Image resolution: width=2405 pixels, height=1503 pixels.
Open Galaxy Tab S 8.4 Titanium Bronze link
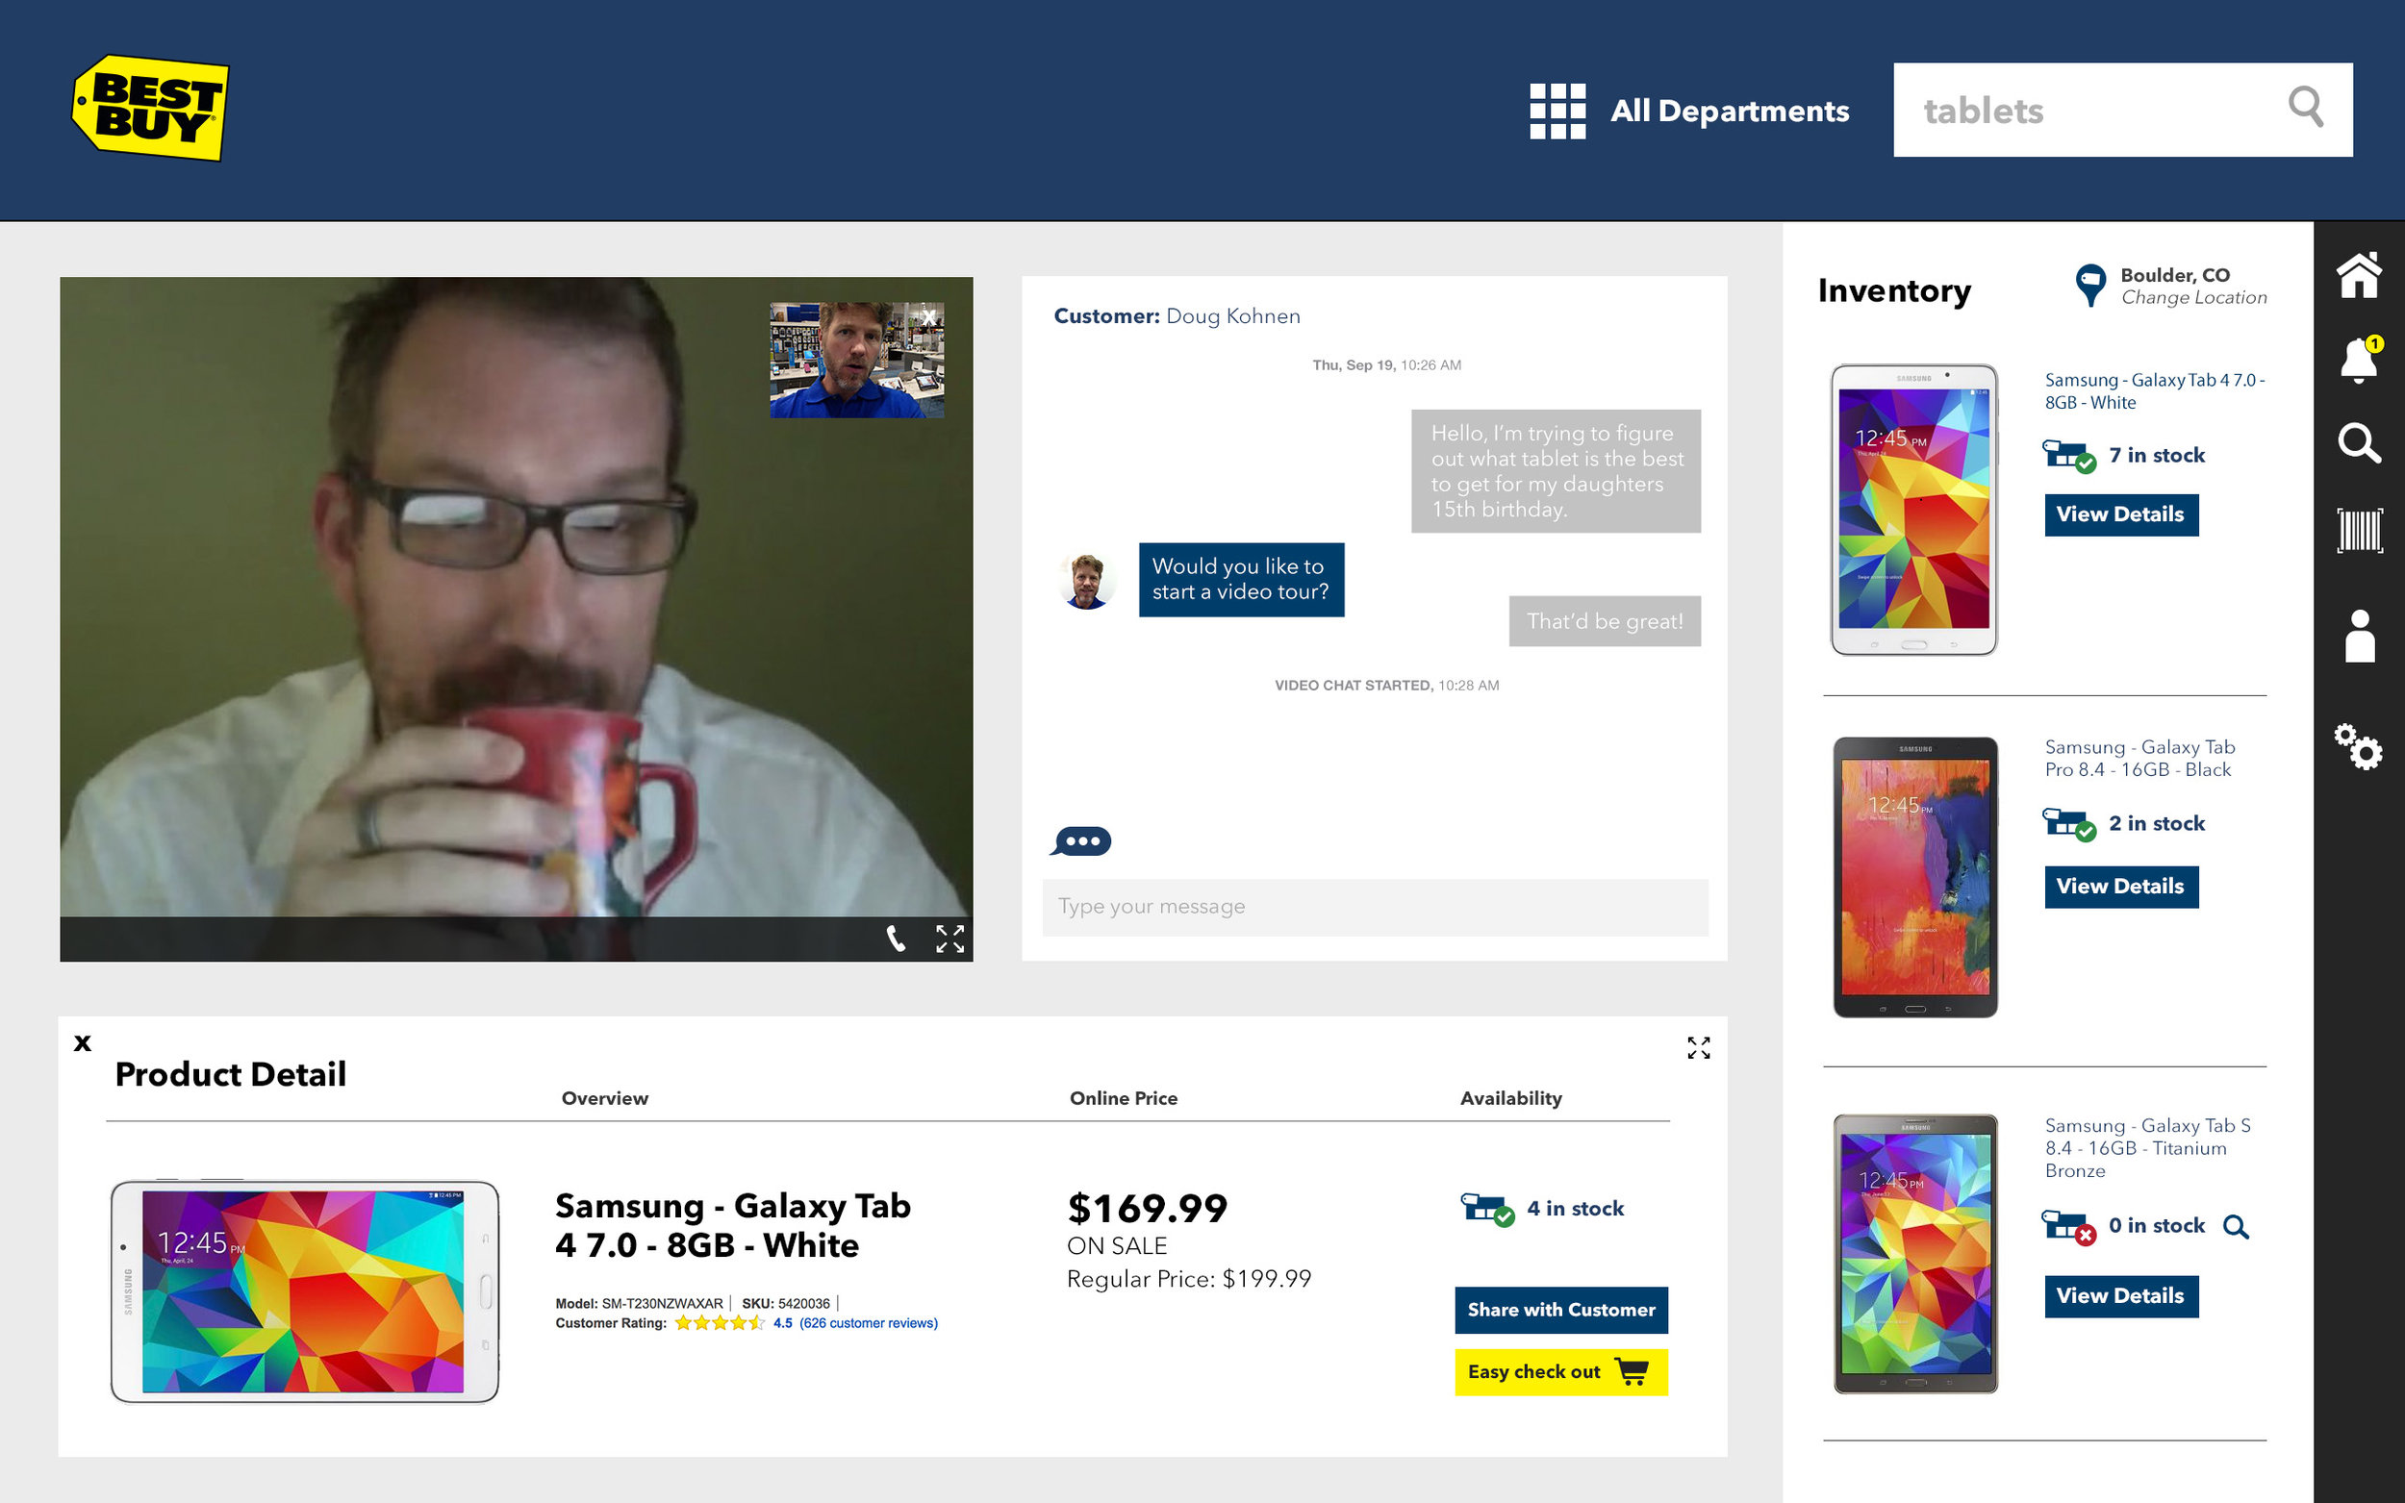point(2147,1148)
